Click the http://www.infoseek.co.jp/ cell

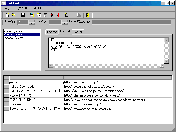coord(118,104)
